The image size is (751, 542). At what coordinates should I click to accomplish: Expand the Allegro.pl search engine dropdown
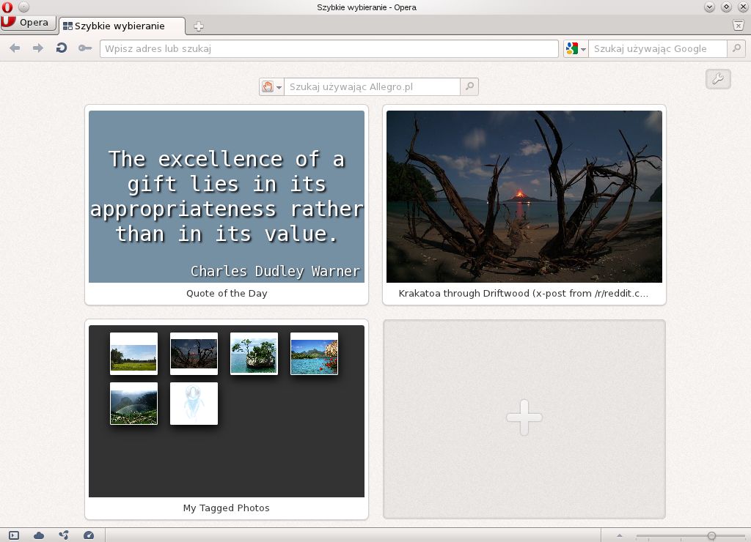click(x=271, y=87)
